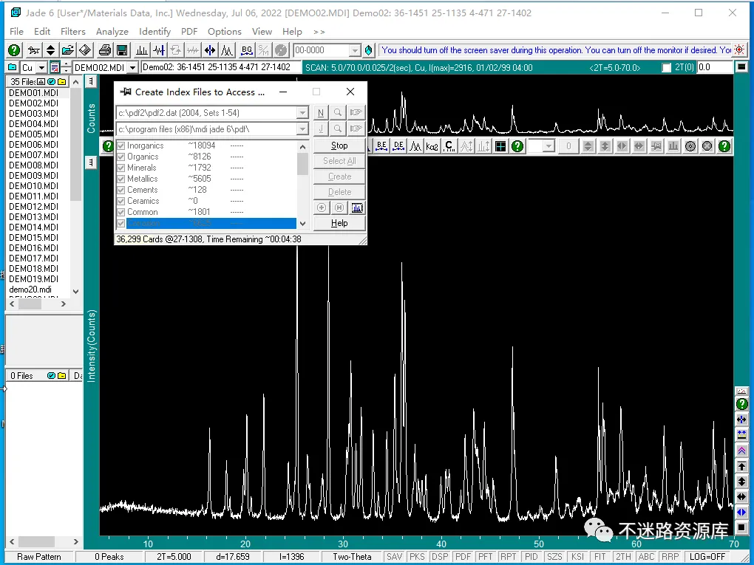Image resolution: width=754 pixels, height=565 pixels.
Task: Click the zoom horizontal arrows icon
Action: click(x=210, y=50)
